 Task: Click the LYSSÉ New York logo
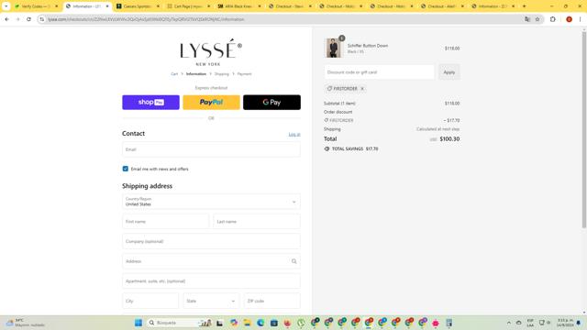211,52
